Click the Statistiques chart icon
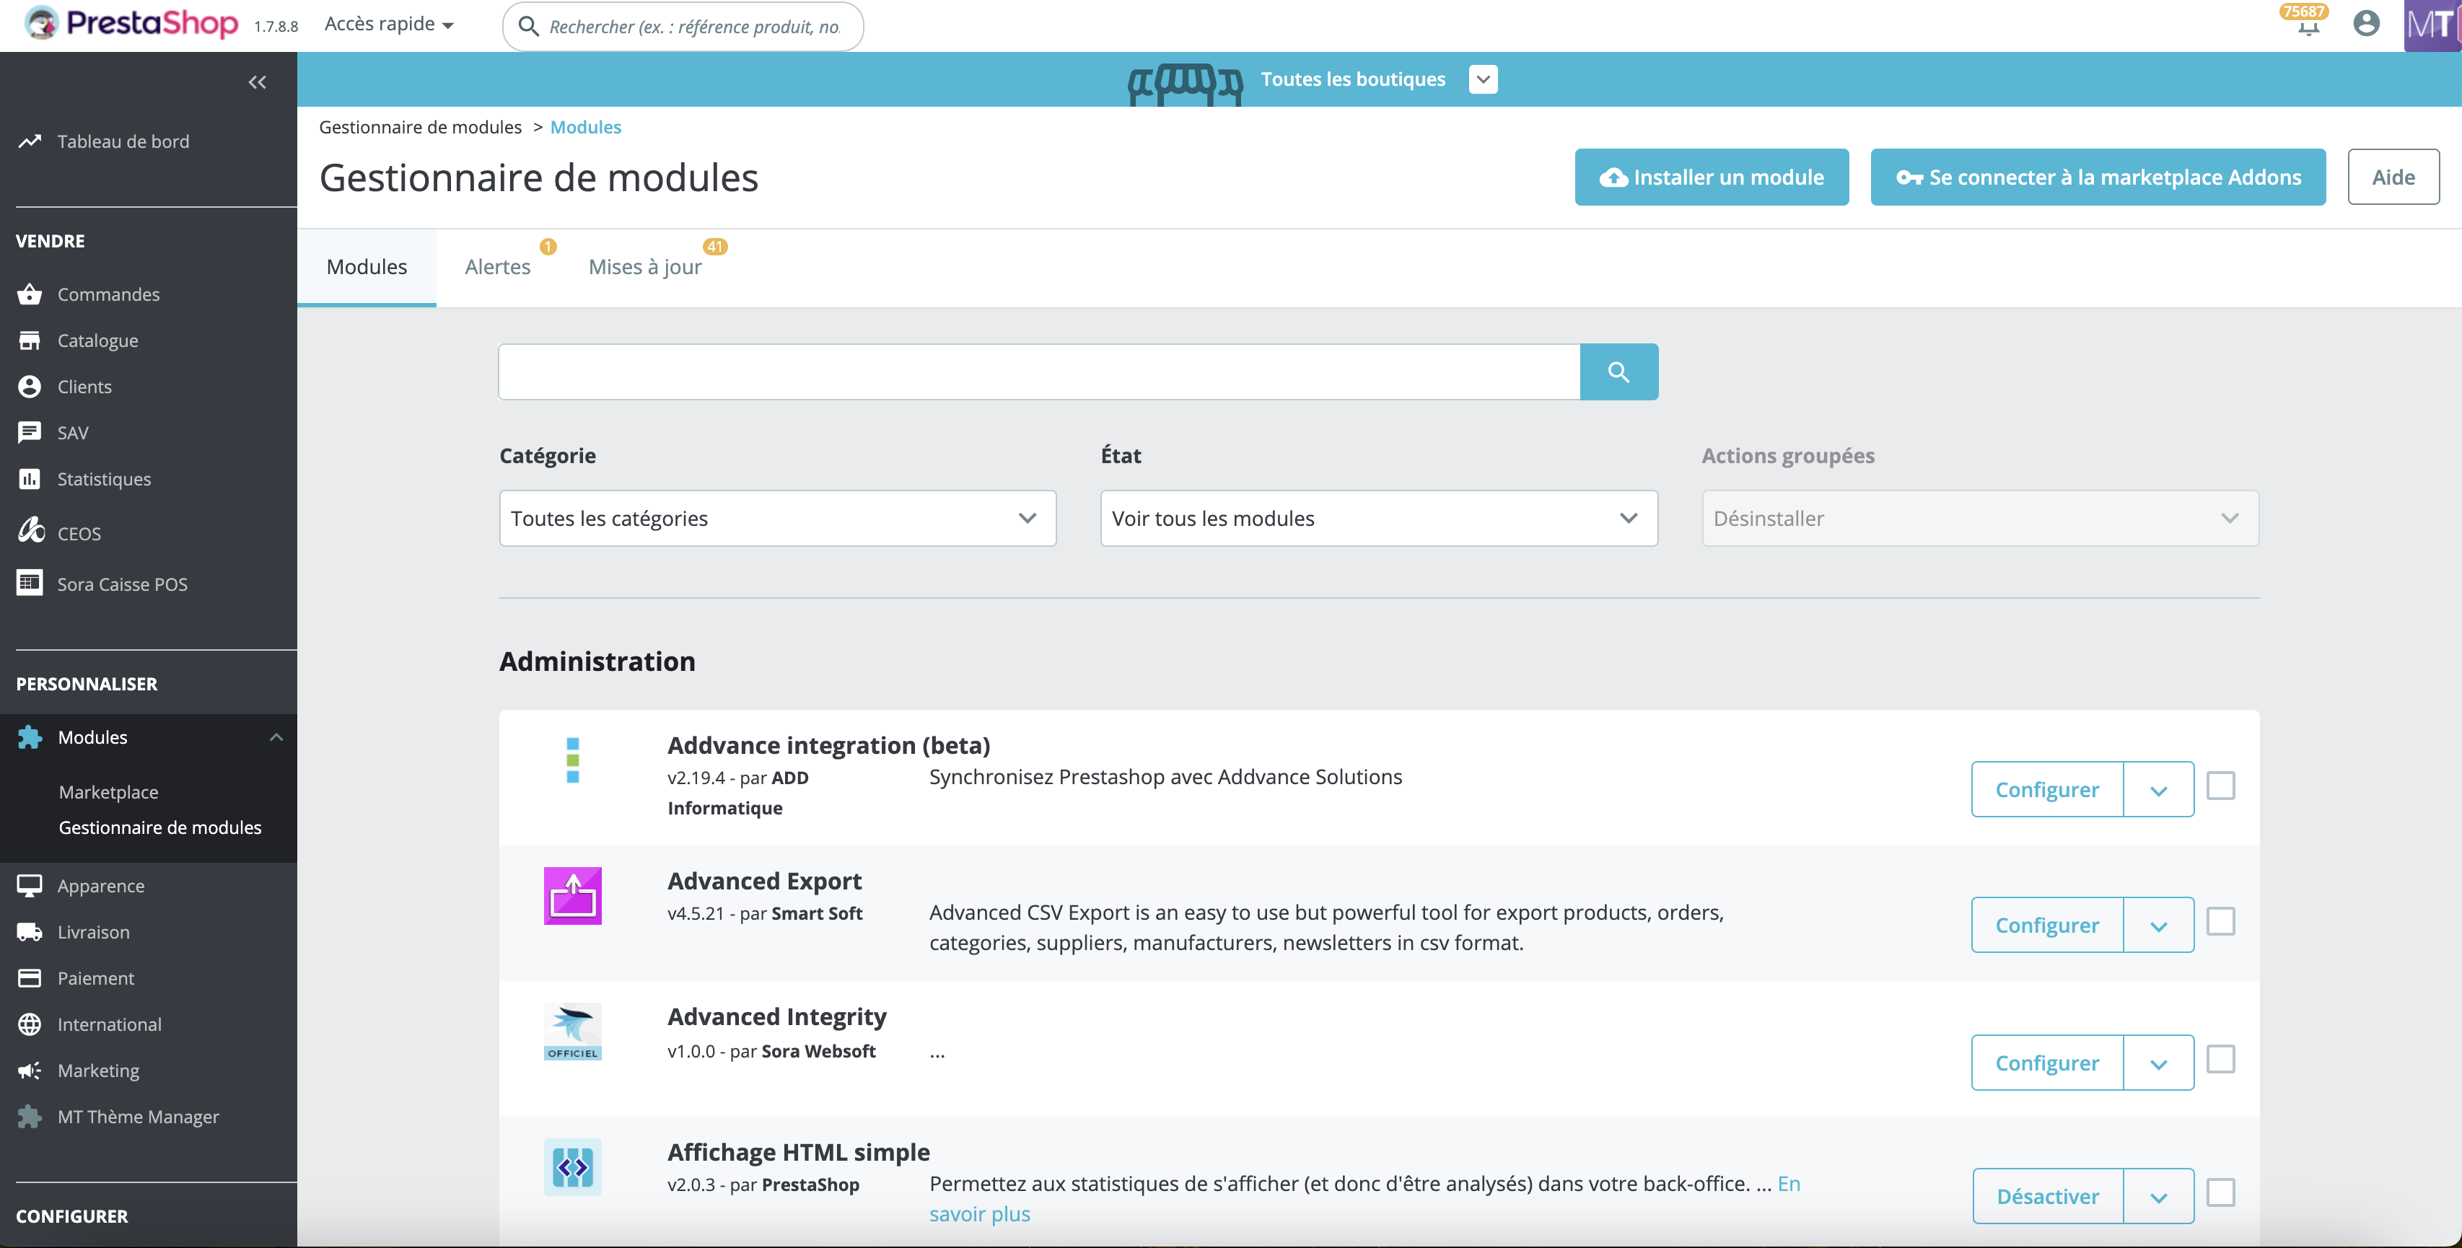Image resolution: width=2462 pixels, height=1248 pixels. point(30,479)
